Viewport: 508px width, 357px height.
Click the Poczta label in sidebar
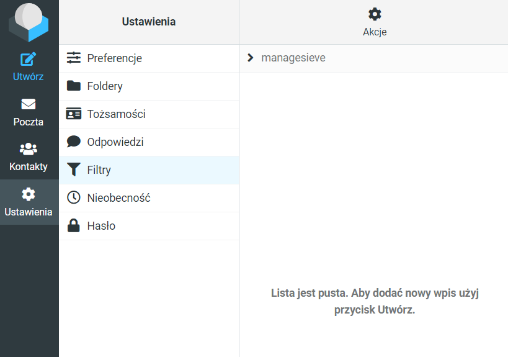[x=29, y=122]
